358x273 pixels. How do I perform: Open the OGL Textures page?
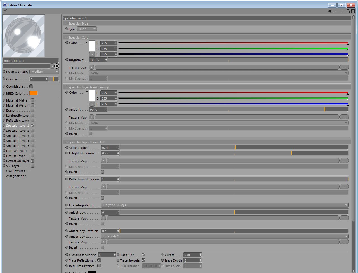[x=16, y=171]
